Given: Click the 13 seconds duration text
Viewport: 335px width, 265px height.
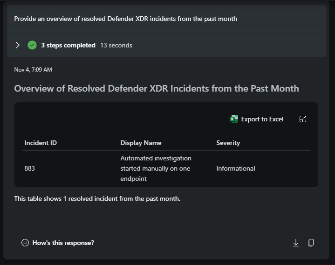Looking at the screenshot, I should click(116, 45).
